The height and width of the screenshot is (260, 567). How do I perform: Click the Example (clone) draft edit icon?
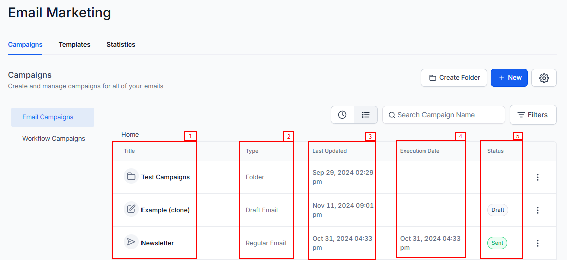click(x=131, y=210)
